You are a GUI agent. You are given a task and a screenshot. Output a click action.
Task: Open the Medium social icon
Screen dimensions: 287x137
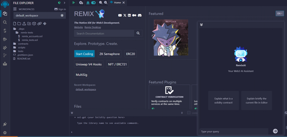pyautogui.click(x=134, y=15)
